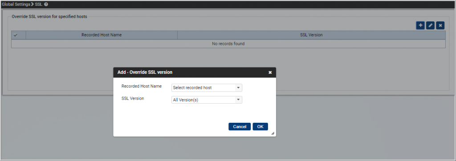Sort by SSL Version column header
Screen dimensions: 456x161
tap(311, 35)
